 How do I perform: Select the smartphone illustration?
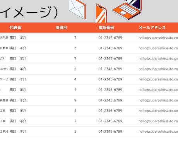[101, 13]
